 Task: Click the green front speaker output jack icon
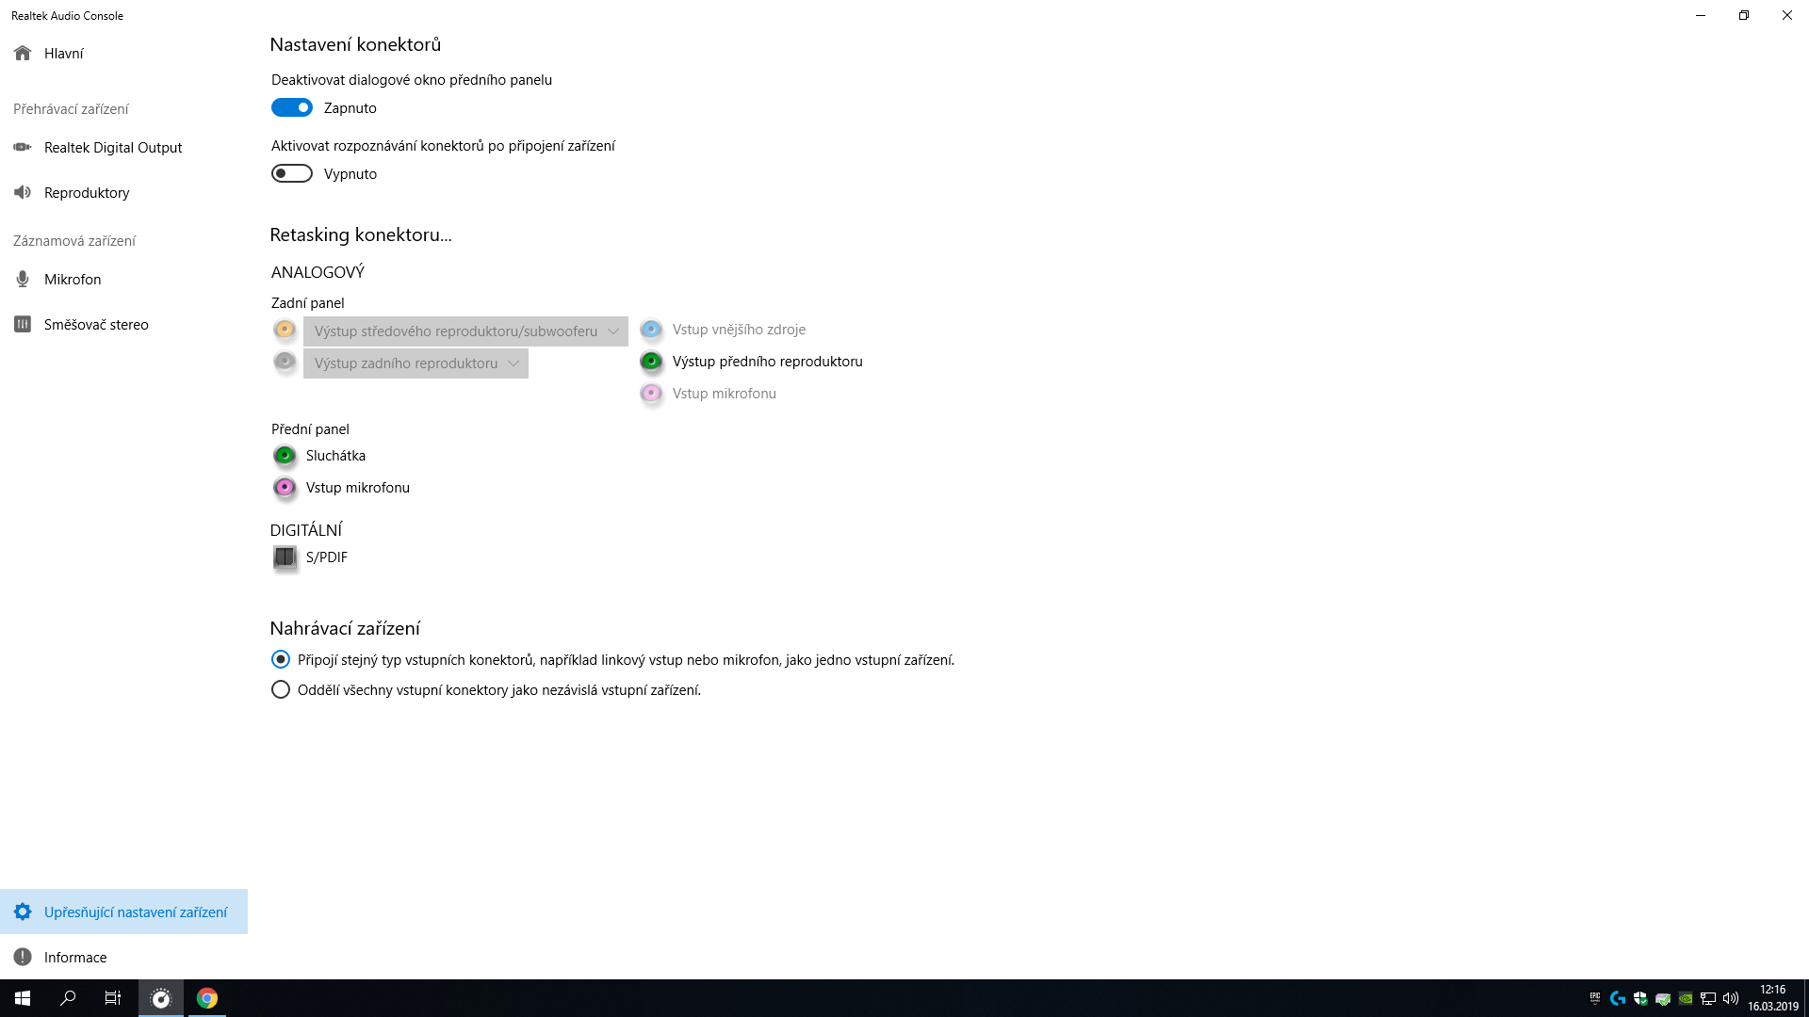click(651, 362)
